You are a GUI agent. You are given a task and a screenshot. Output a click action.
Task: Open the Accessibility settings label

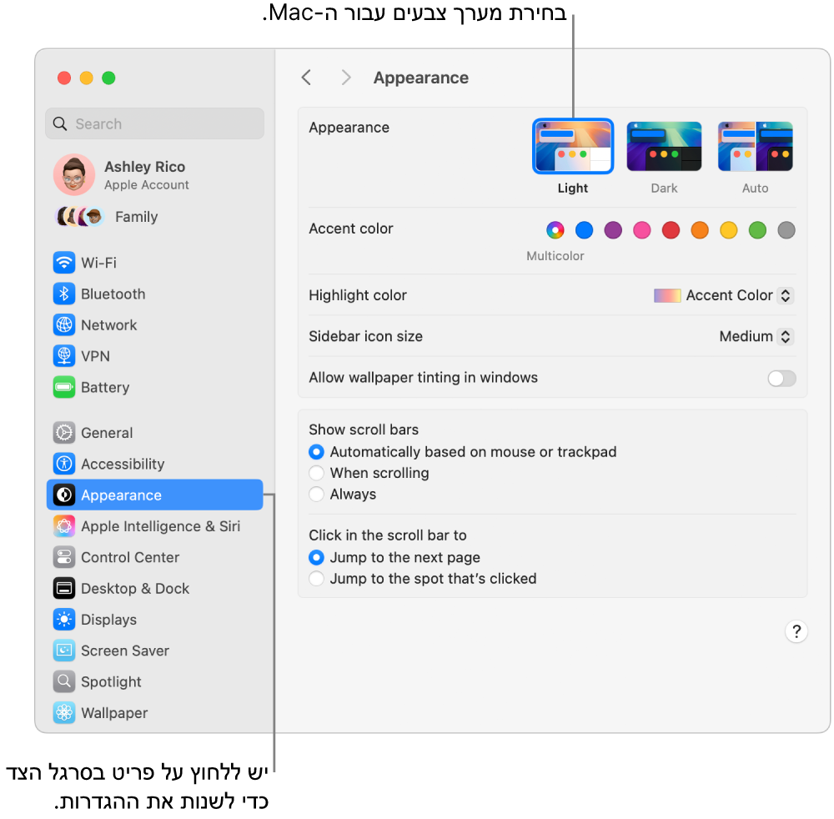click(x=123, y=464)
